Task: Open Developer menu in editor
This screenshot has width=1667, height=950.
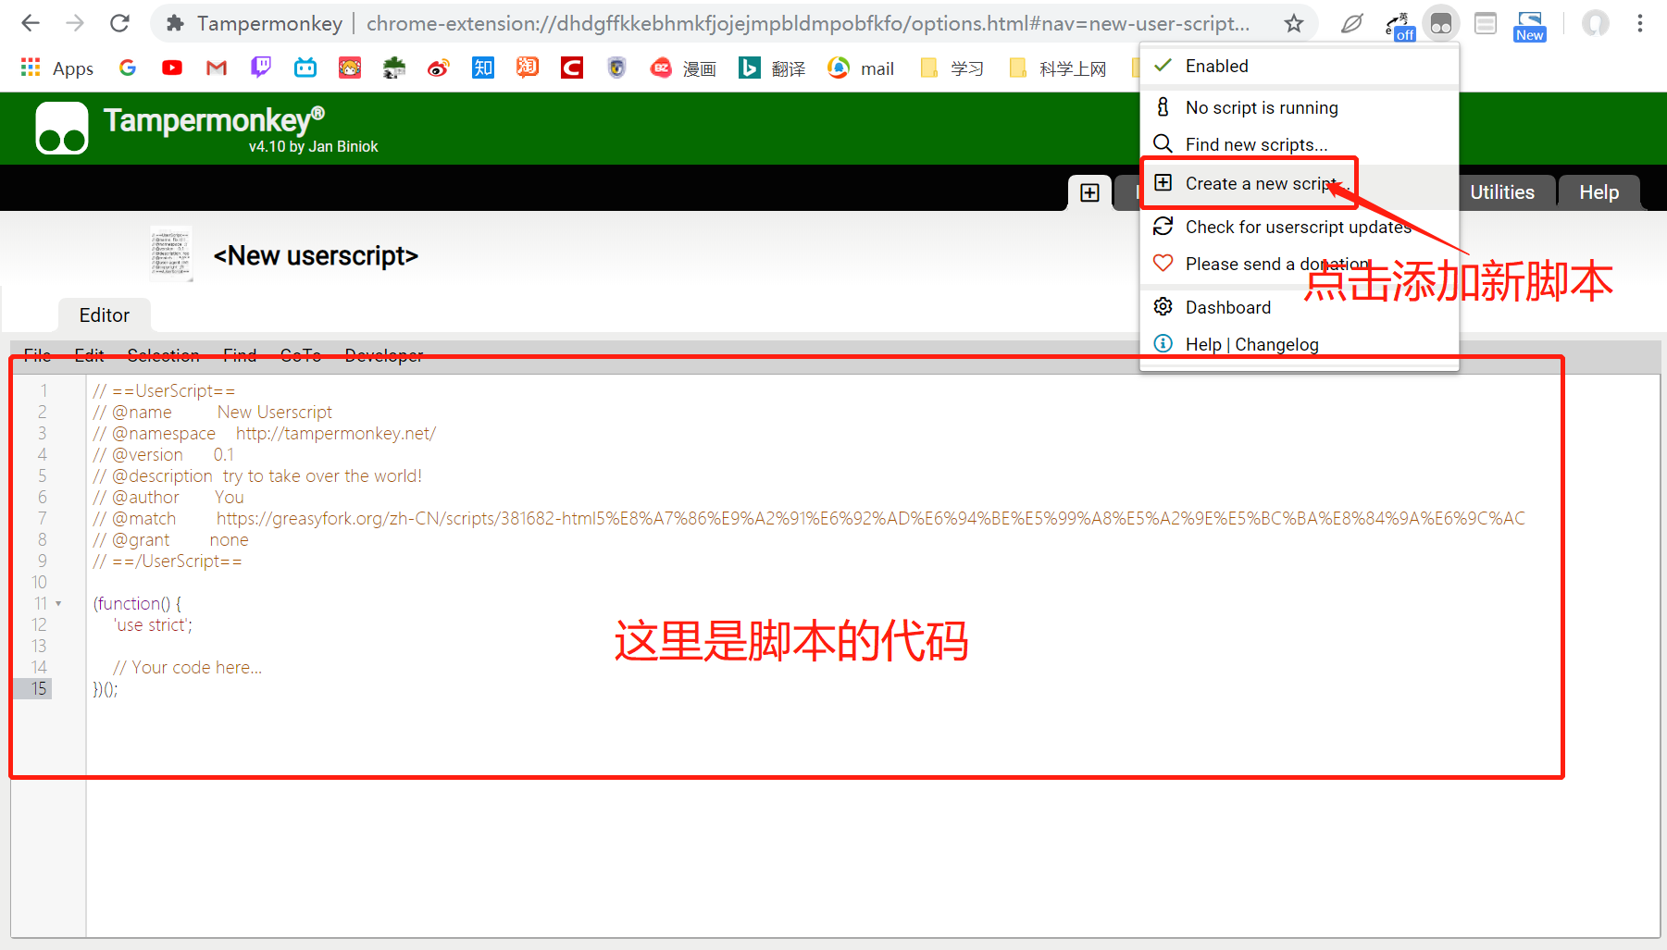Action: [384, 355]
